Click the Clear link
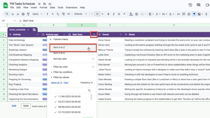Viewport: 210px width, 118px height. pyautogui.click(x=66, y=83)
